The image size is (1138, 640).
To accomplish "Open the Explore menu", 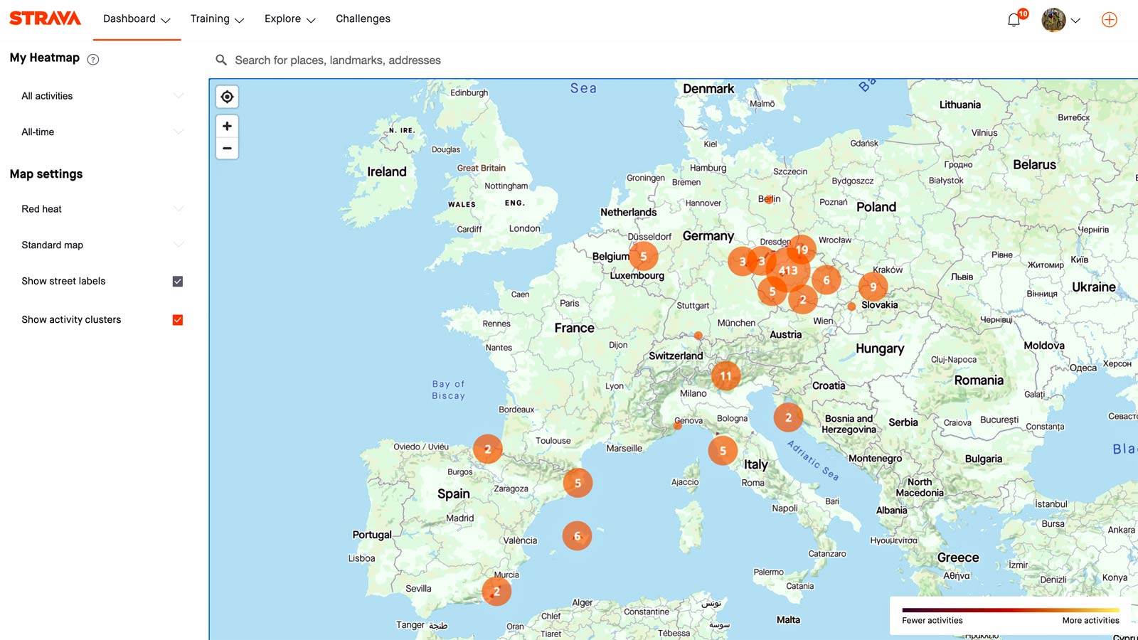I will [289, 19].
